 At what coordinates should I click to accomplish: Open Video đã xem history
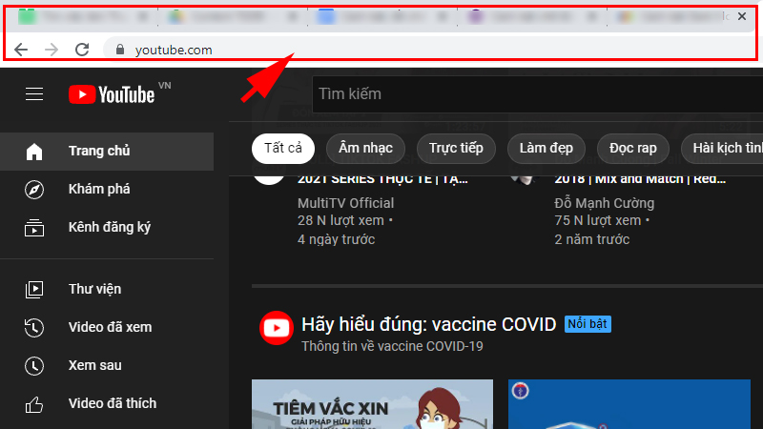click(x=107, y=327)
